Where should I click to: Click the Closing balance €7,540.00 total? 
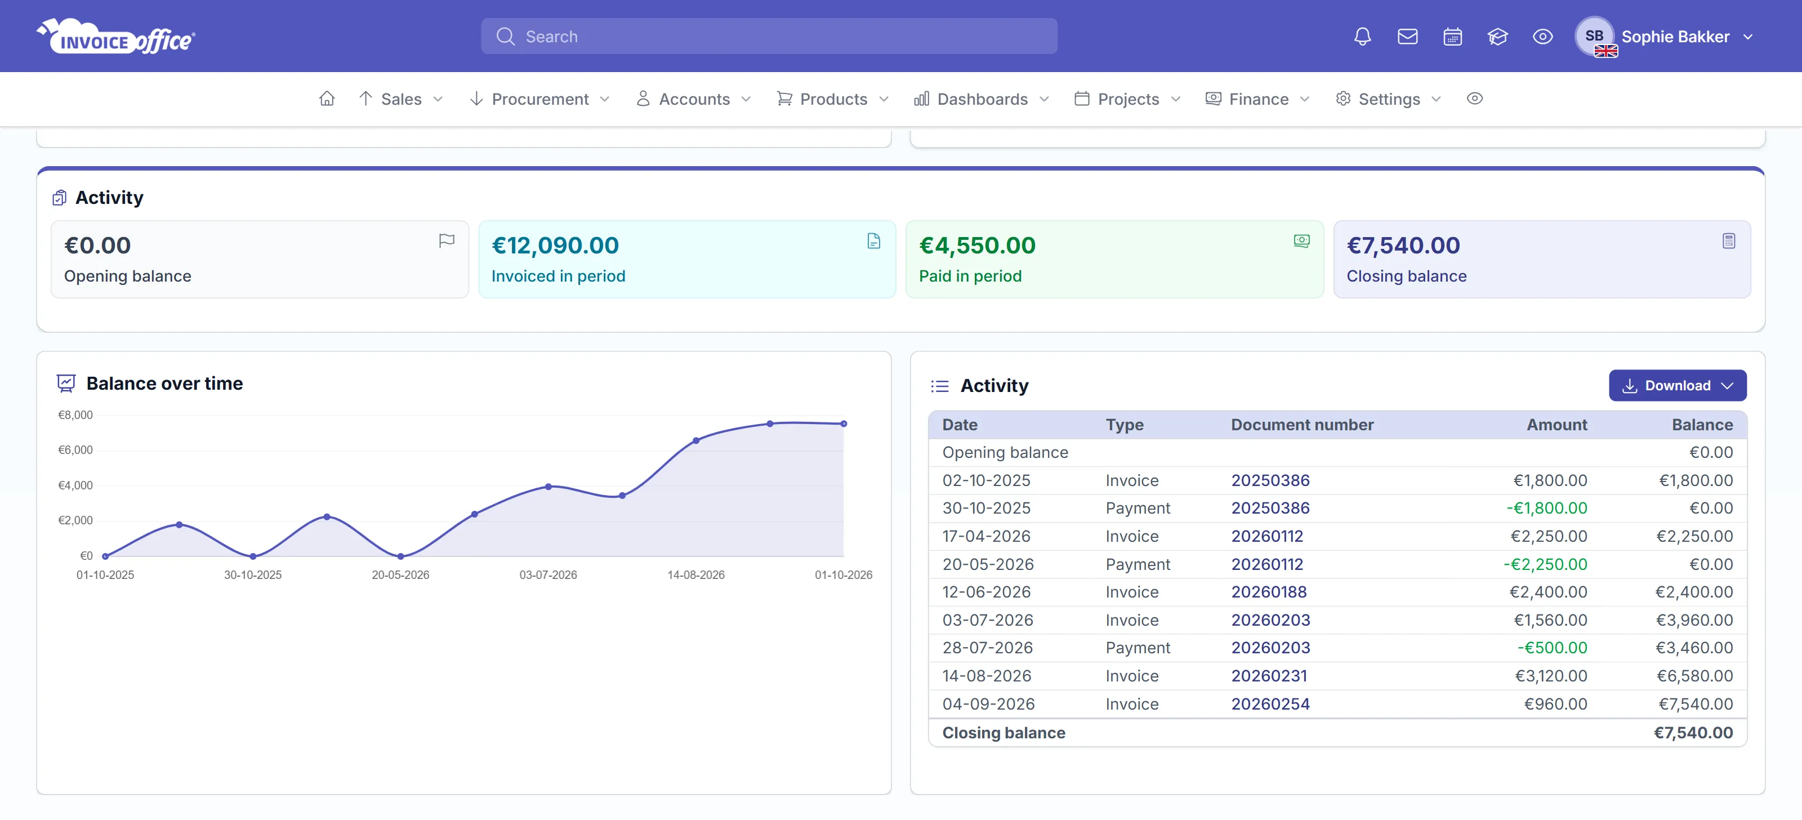click(x=1693, y=733)
